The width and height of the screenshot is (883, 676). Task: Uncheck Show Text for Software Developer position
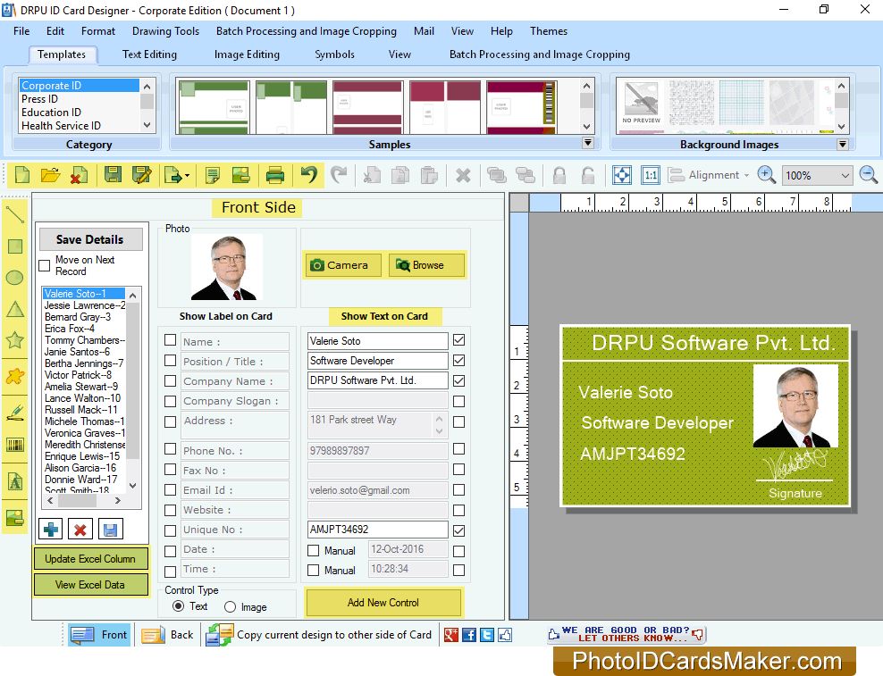pos(459,360)
